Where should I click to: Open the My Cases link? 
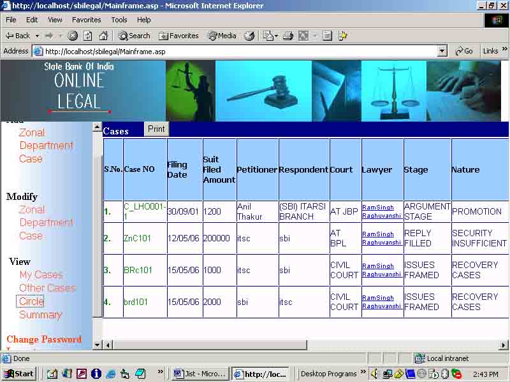tap(41, 275)
